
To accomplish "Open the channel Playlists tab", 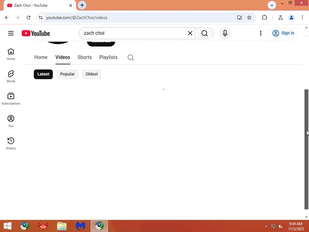I will click(x=108, y=57).
